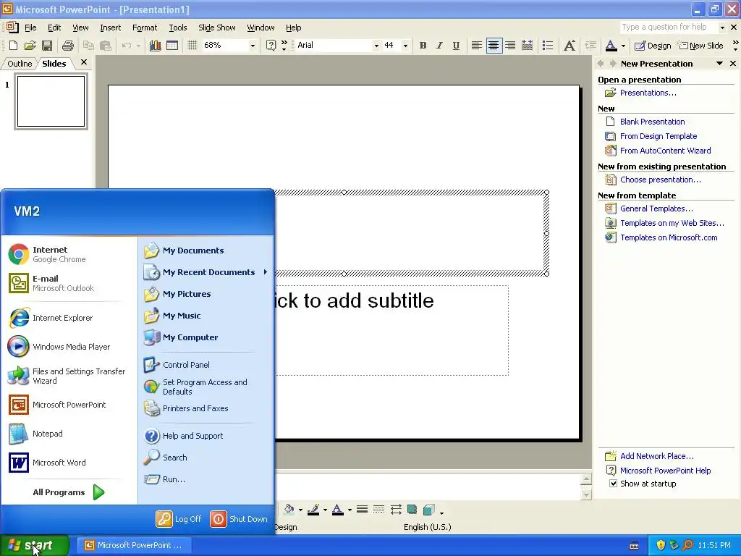This screenshot has width=741, height=556.
Task: Click the Design toolbar button
Action: 653,46
